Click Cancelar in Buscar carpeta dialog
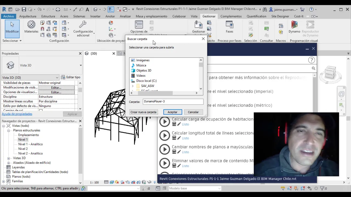The image size is (351, 197). pyautogui.click(x=193, y=112)
